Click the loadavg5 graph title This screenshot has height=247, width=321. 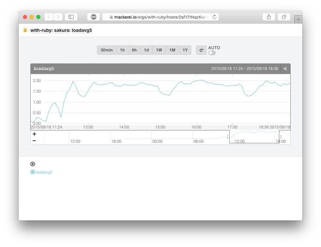(44, 68)
